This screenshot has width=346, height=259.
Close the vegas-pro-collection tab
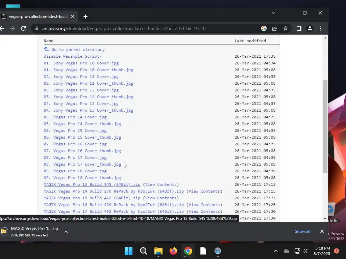tap(73, 17)
